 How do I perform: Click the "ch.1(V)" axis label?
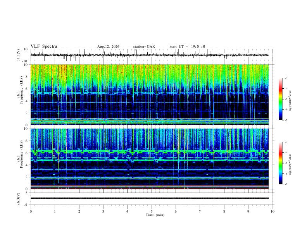coord(19,55)
